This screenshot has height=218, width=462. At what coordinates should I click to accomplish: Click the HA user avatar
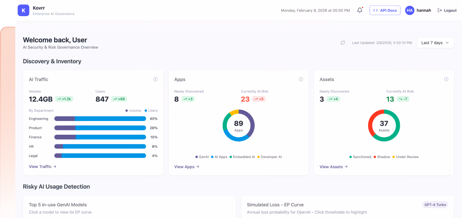(x=410, y=10)
